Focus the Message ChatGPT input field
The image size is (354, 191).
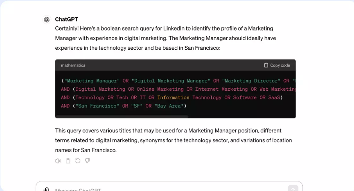click(160, 189)
